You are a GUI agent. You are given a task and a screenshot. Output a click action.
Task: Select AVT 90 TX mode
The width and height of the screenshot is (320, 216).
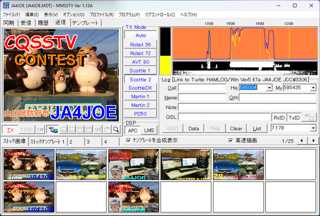140,62
